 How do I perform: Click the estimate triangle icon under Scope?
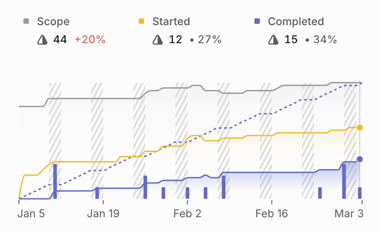(42, 40)
